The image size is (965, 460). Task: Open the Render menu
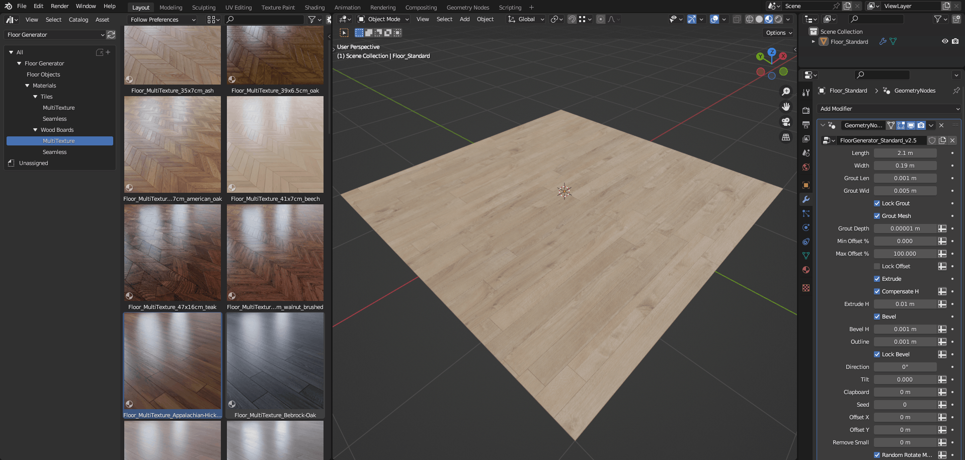tap(59, 6)
